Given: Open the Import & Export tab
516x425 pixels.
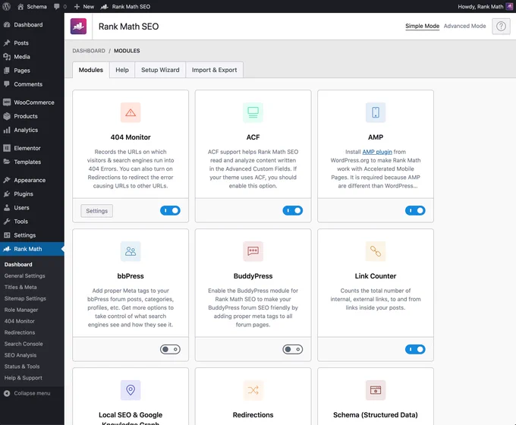Looking at the screenshot, I should [x=214, y=70].
